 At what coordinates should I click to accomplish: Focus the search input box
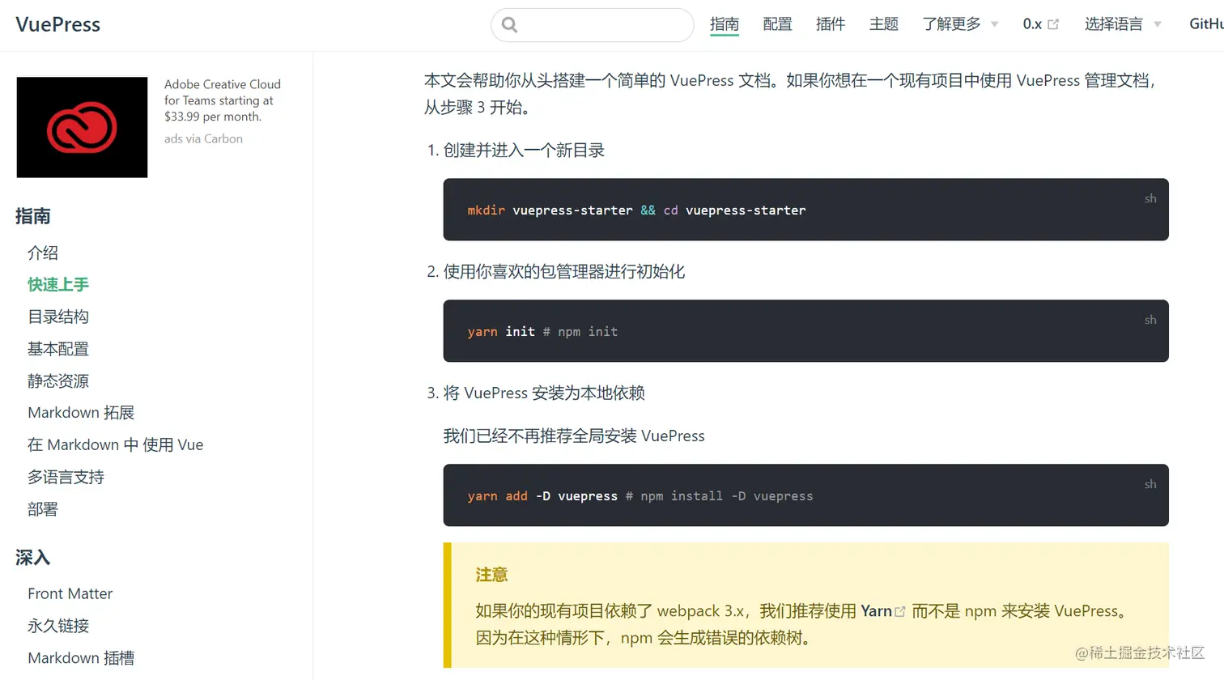click(x=593, y=25)
